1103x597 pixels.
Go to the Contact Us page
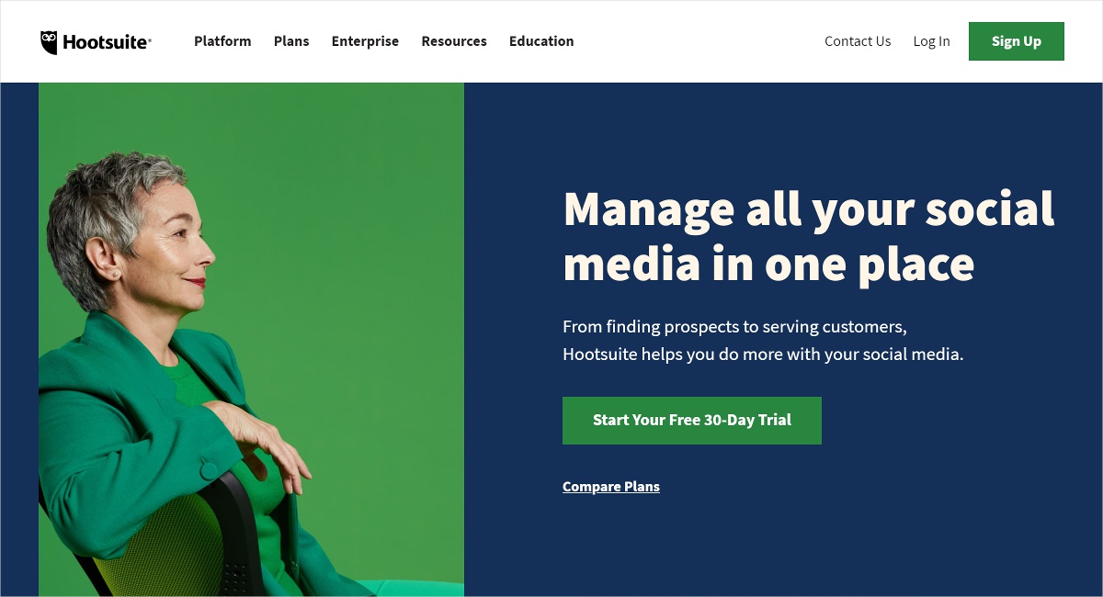pyautogui.click(x=858, y=41)
